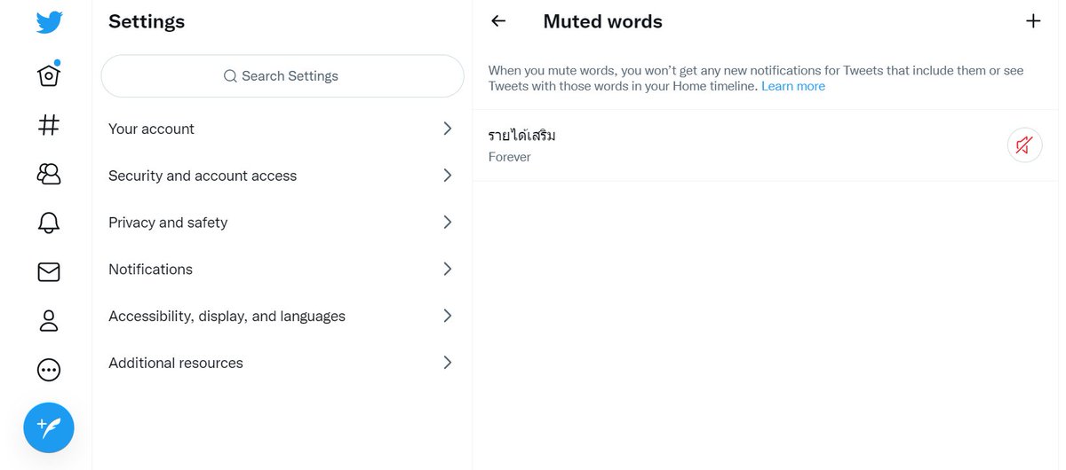Expand chevron beside Notifications
Image resolution: width=1066 pixels, height=470 pixels.
(447, 269)
